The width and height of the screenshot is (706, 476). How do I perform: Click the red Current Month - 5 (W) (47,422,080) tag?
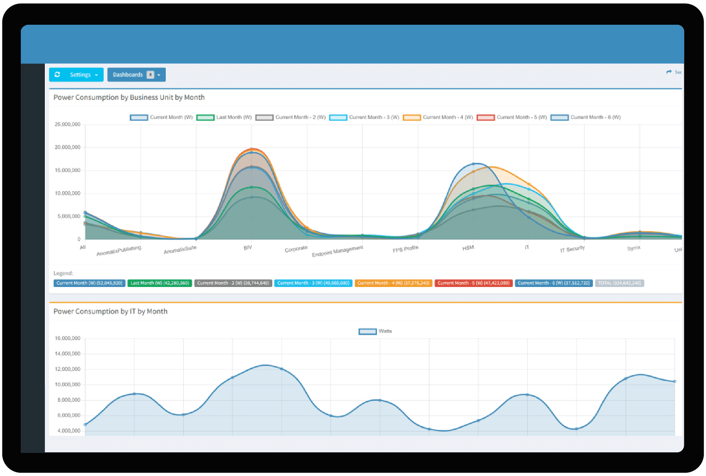click(x=474, y=283)
